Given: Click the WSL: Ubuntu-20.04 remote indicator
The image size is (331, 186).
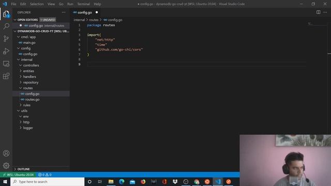Looking at the screenshot, I should click(x=19, y=175).
